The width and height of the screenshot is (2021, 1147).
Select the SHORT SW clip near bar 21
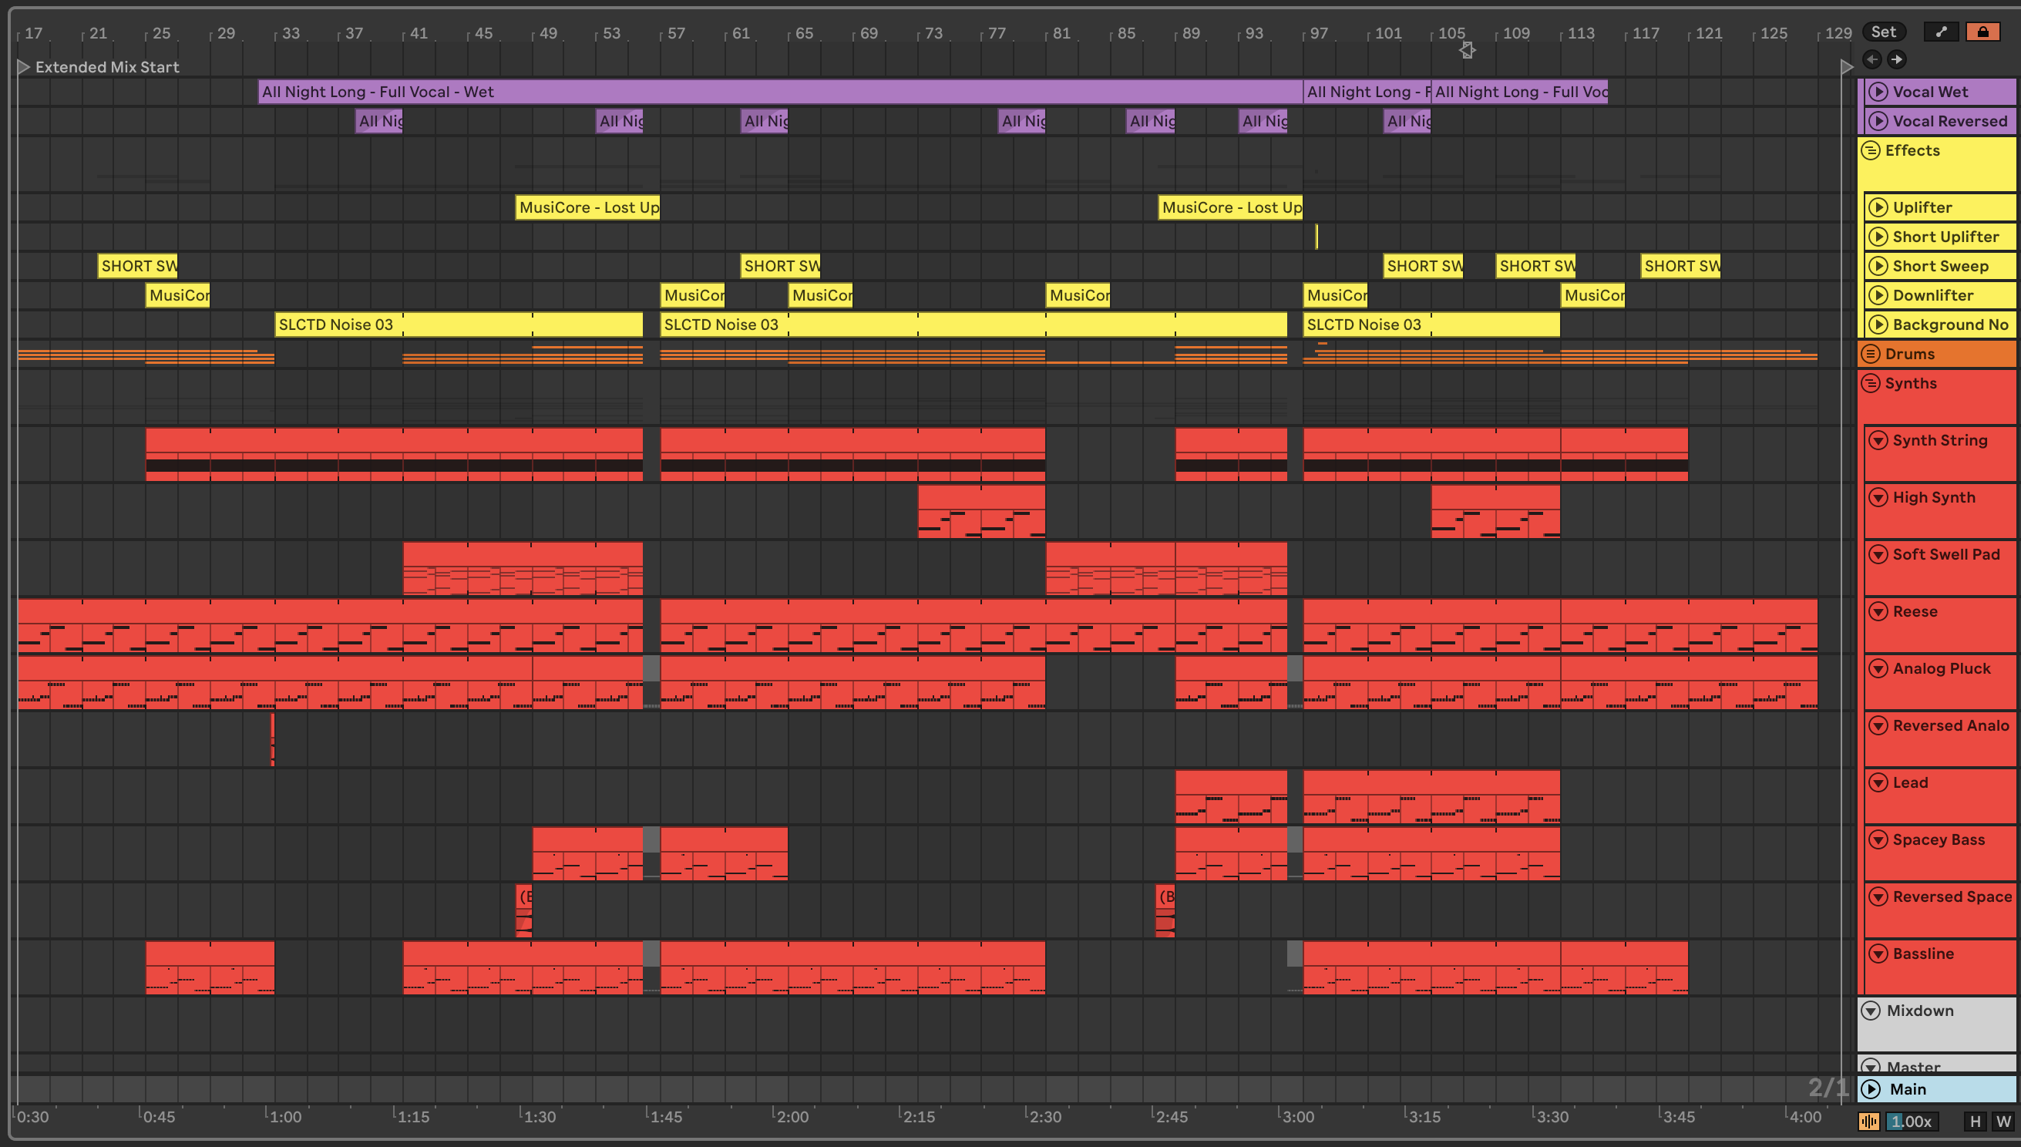[x=138, y=265]
